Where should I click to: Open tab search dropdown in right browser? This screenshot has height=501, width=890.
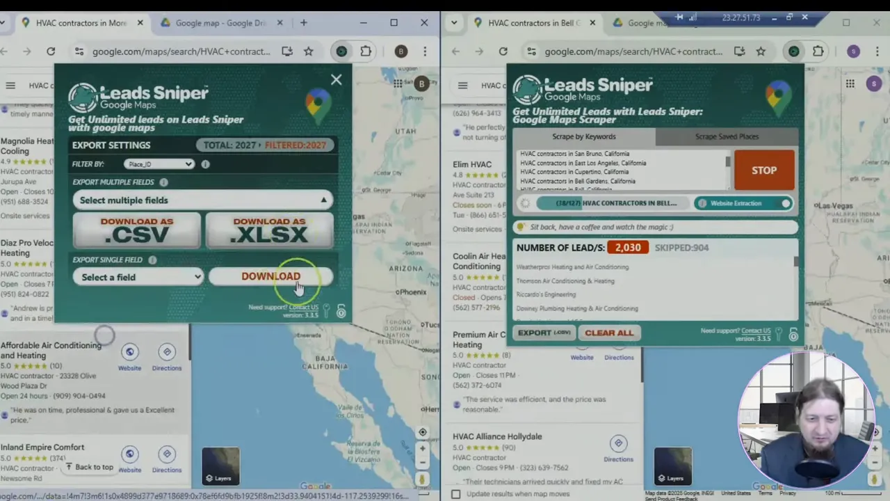[454, 23]
